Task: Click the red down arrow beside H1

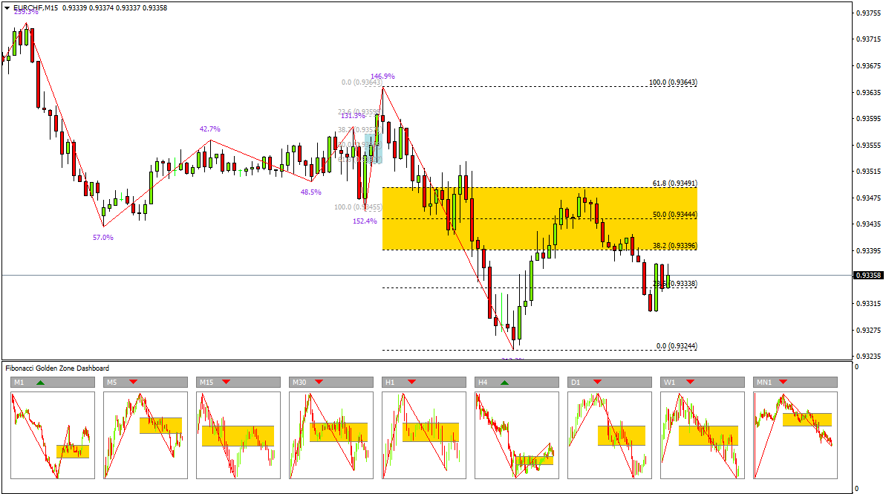Action: pyautogui.click(x=410, y=382)
